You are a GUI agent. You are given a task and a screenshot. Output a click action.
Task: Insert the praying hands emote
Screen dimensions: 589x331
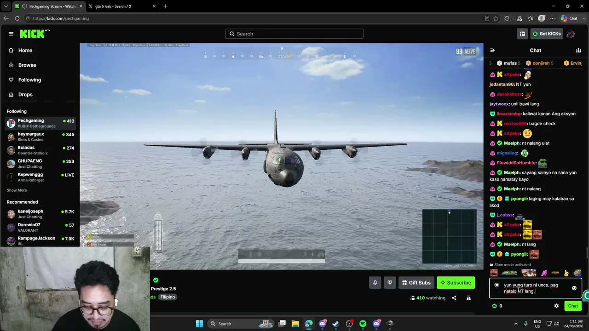[x=544, y=273]
